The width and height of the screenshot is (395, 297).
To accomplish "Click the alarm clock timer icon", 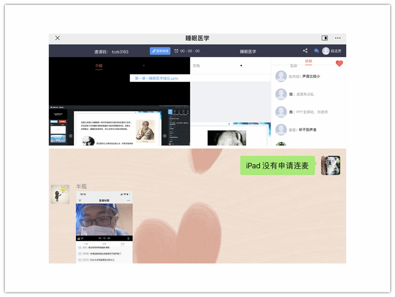I will pyautogui.click(x=176, y=51).
